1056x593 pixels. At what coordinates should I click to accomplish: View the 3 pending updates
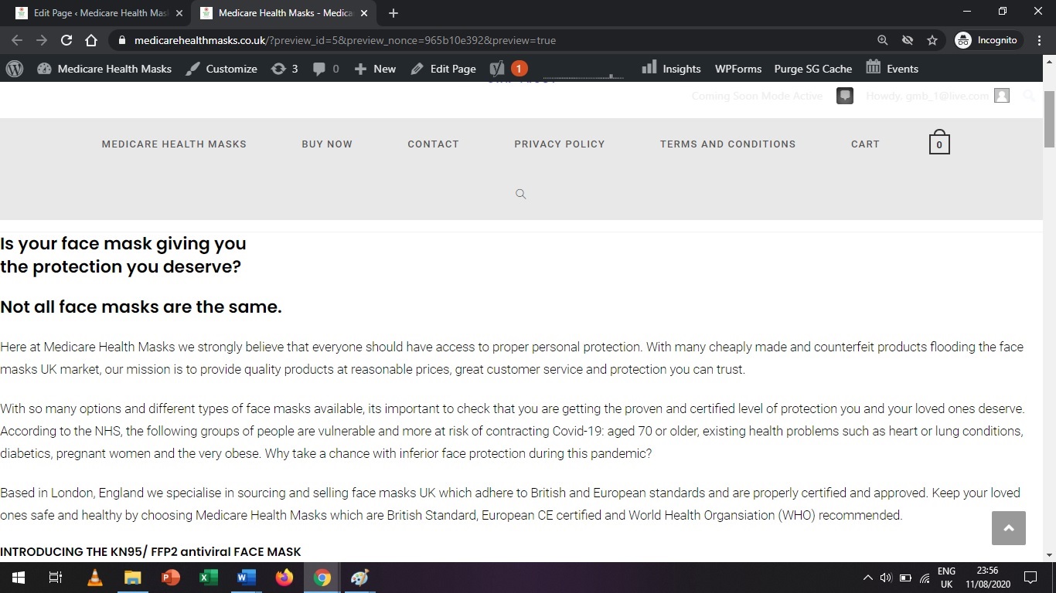(x=284, y=69)
